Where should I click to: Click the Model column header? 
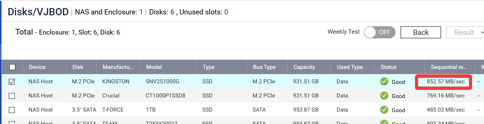pyautogui.click(x=154, y=67)
